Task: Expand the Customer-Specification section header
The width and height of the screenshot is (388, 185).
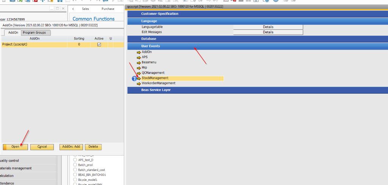Action: 258,14
